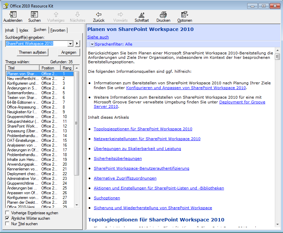Click the content pane vertical scrollbar thumb
This screenshot has height=233, width=283.
[x=278, y=56]
